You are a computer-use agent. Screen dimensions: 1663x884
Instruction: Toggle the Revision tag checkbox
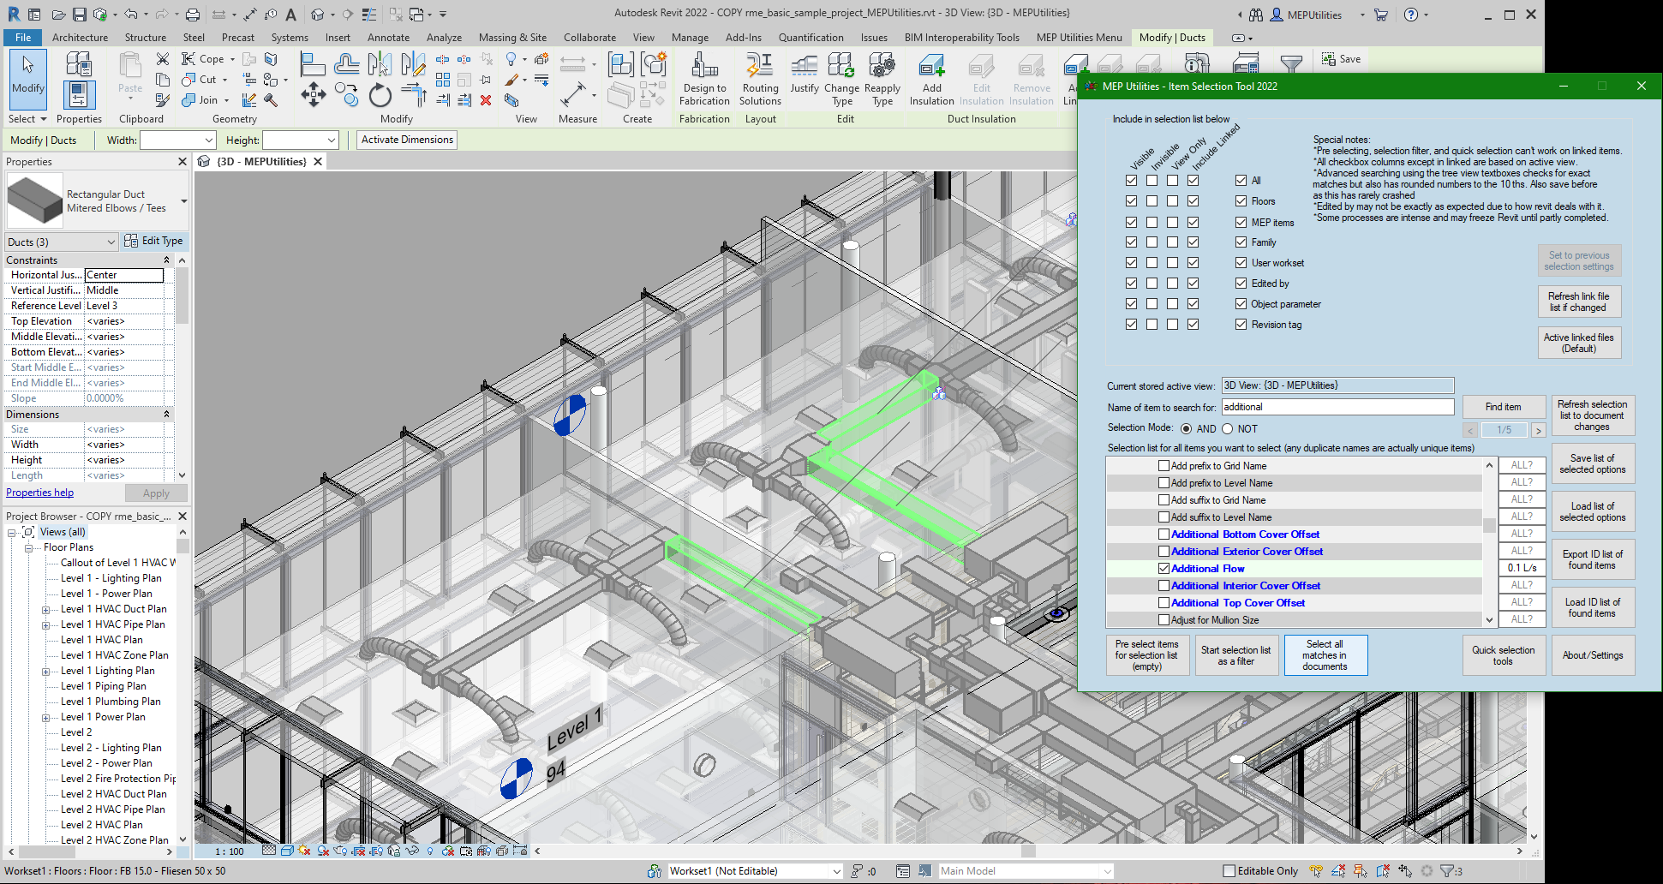[1241, 325]
